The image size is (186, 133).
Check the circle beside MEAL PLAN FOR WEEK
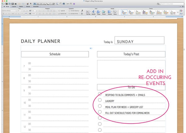pyautogui.click(x=100, y=106)
